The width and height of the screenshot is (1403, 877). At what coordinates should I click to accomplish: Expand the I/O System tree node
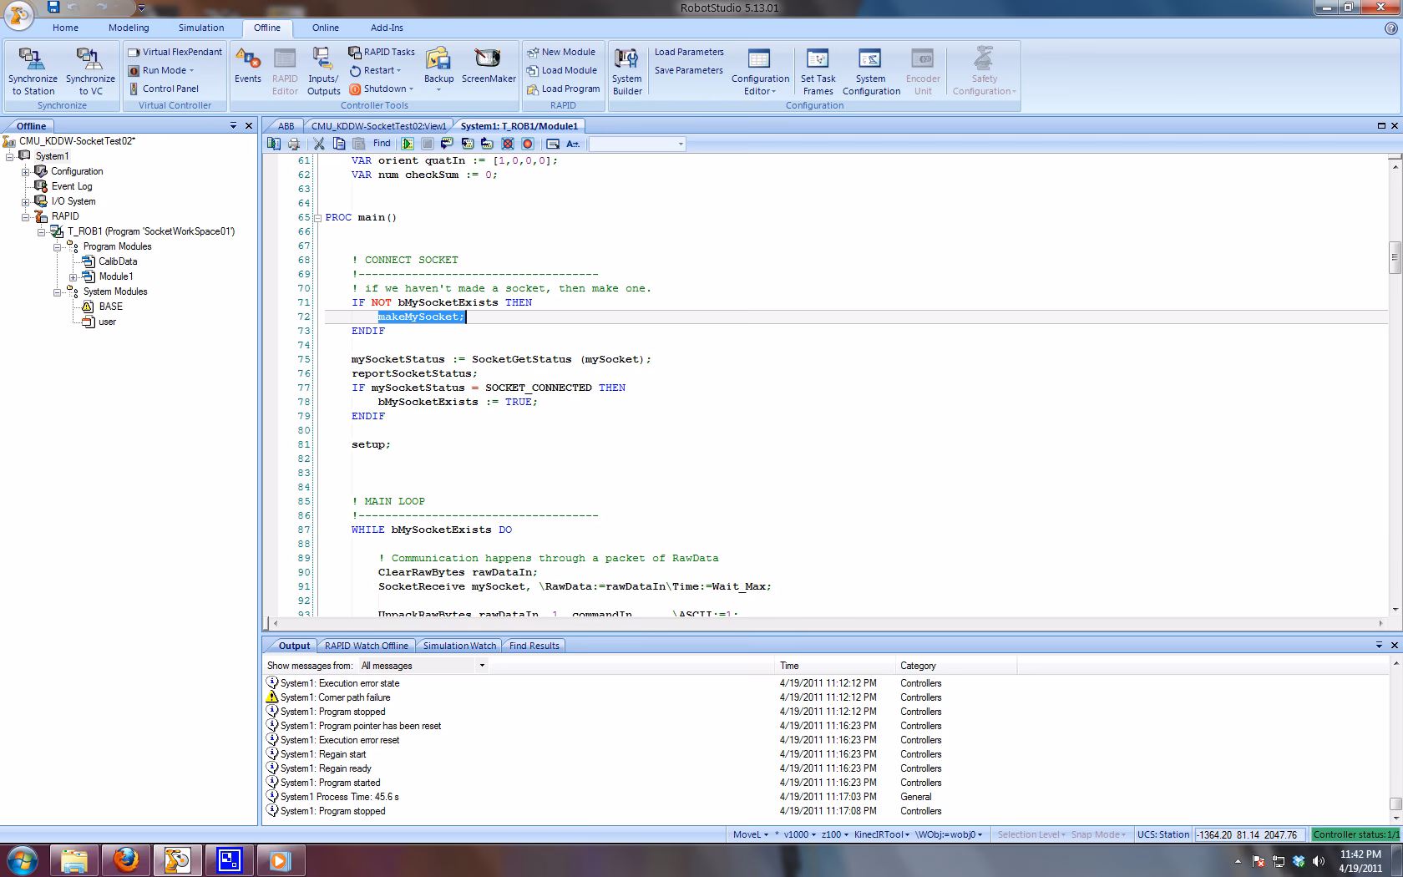point(25,201)
